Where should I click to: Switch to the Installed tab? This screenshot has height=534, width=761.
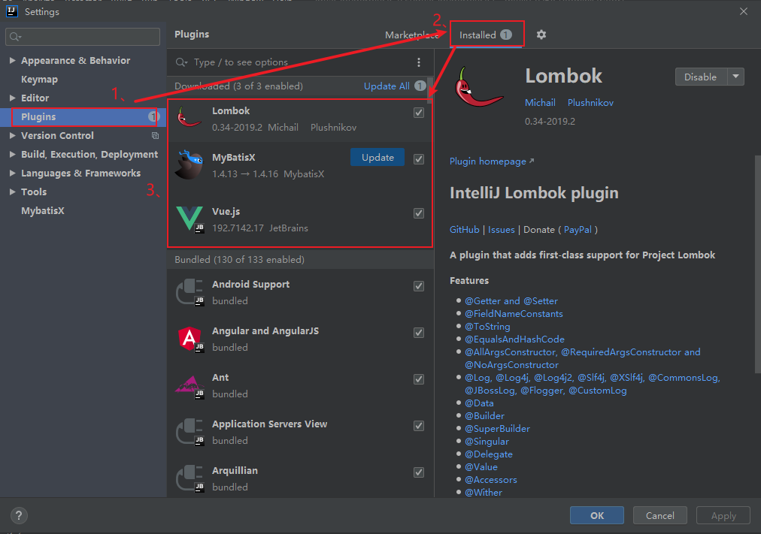487,35
